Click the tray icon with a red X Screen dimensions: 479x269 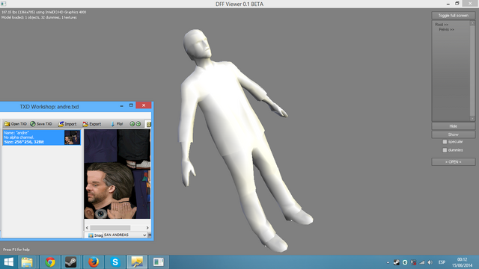pyautogui.click(x=413, y=262)
